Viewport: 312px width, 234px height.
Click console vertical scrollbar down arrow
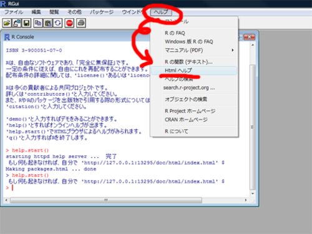point(253,193)
